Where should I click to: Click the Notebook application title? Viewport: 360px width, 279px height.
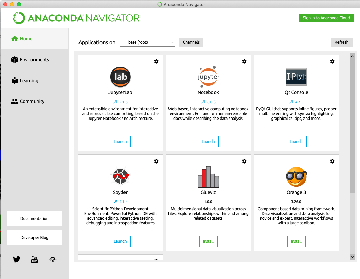(208, 92)
